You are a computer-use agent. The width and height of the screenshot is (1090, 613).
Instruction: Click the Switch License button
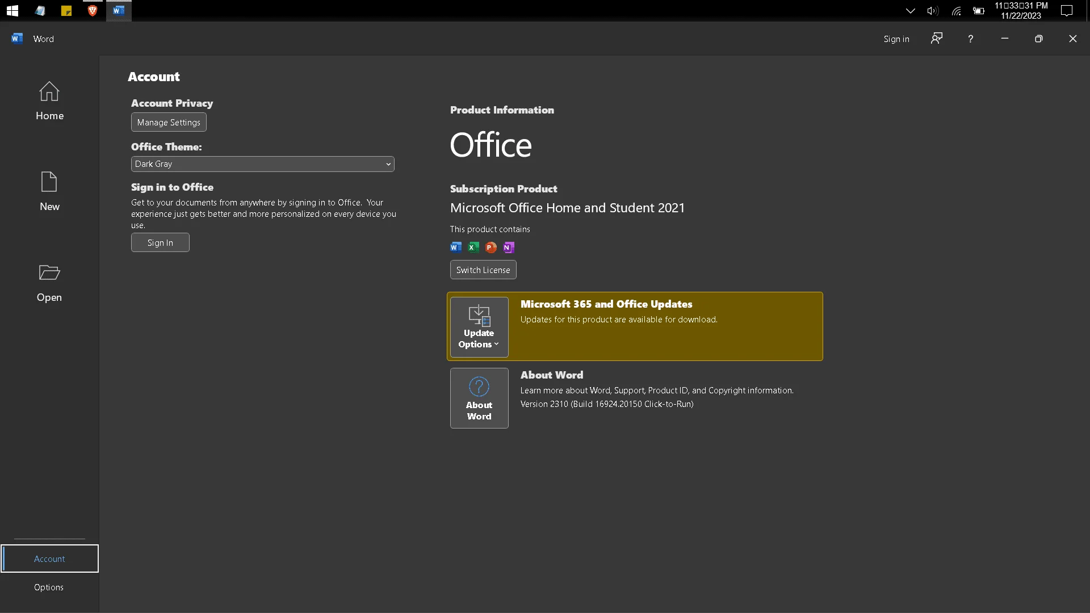point(483,270)
